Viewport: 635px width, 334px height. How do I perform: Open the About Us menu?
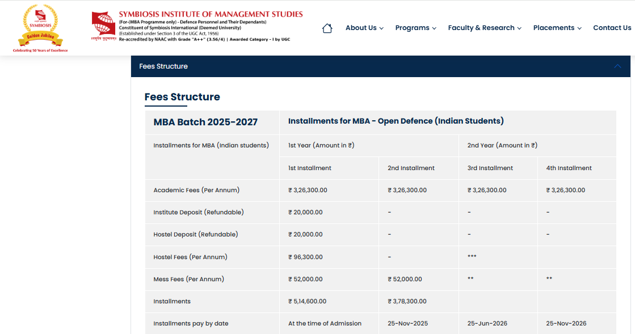[361, 28]
